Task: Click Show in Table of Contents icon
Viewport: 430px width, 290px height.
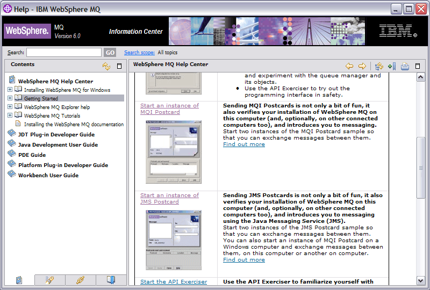Action: pos(379,66)
